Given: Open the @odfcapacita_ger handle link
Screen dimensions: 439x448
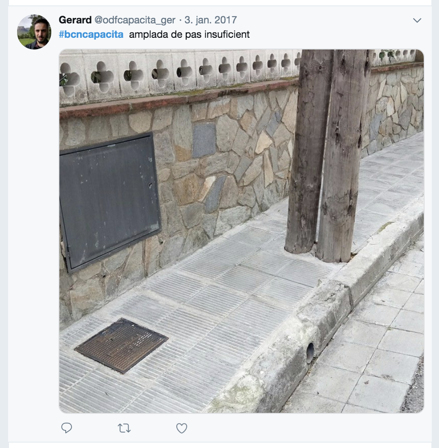Looking at the screenshot, I should (x=135, y=20).
